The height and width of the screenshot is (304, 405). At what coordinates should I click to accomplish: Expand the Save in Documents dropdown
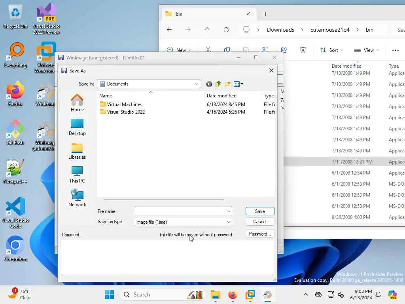[x=196, y=84]
